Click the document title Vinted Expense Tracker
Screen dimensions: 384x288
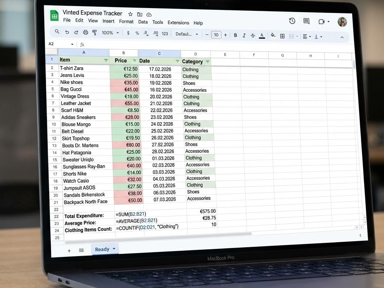(92, 13)
